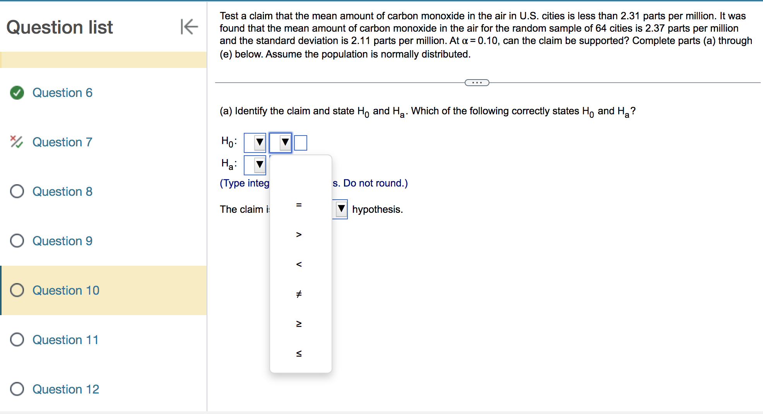This screenshot has width=763, height=414.
Task: Choose the "<" option in the dropdown list
Action: pyautogui.click(x=298, y=264)
